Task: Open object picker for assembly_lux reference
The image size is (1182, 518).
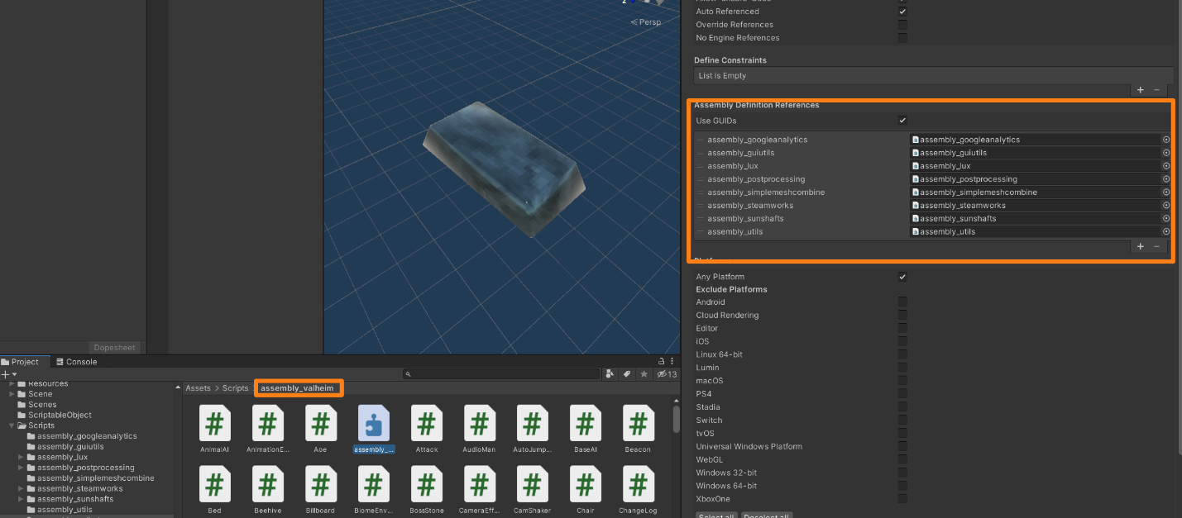Action: tap(1166, 166)
